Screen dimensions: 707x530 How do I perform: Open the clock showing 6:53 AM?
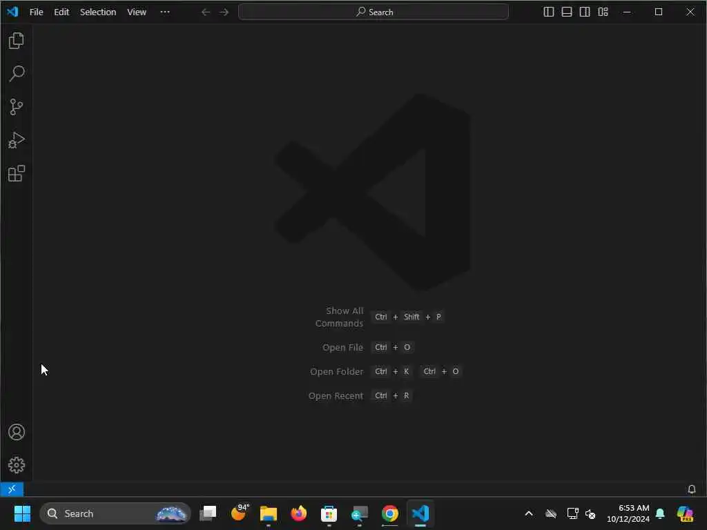(x=628, y=513)
